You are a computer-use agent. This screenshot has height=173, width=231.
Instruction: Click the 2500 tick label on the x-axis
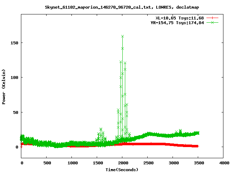click(x=147, y=163)
